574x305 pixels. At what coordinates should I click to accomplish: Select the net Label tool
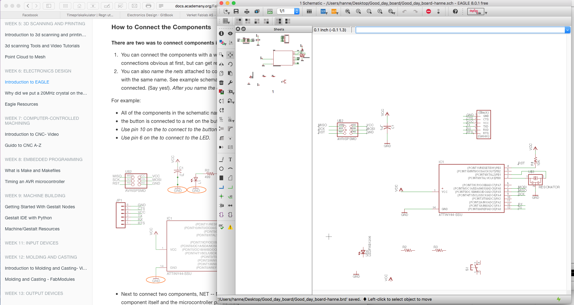pyautogui.click(x=230, y=196)
